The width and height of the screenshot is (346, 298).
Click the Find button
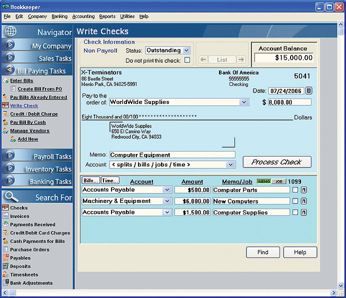[263, 252]
